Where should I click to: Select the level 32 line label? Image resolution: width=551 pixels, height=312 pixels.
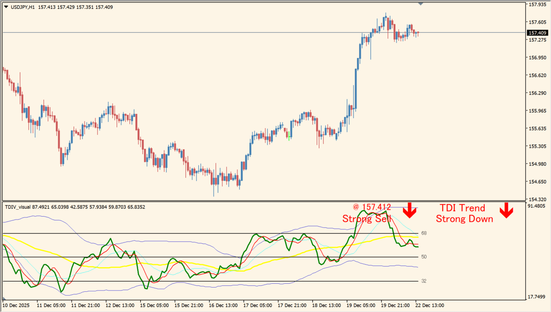click(x=424, y=281)
